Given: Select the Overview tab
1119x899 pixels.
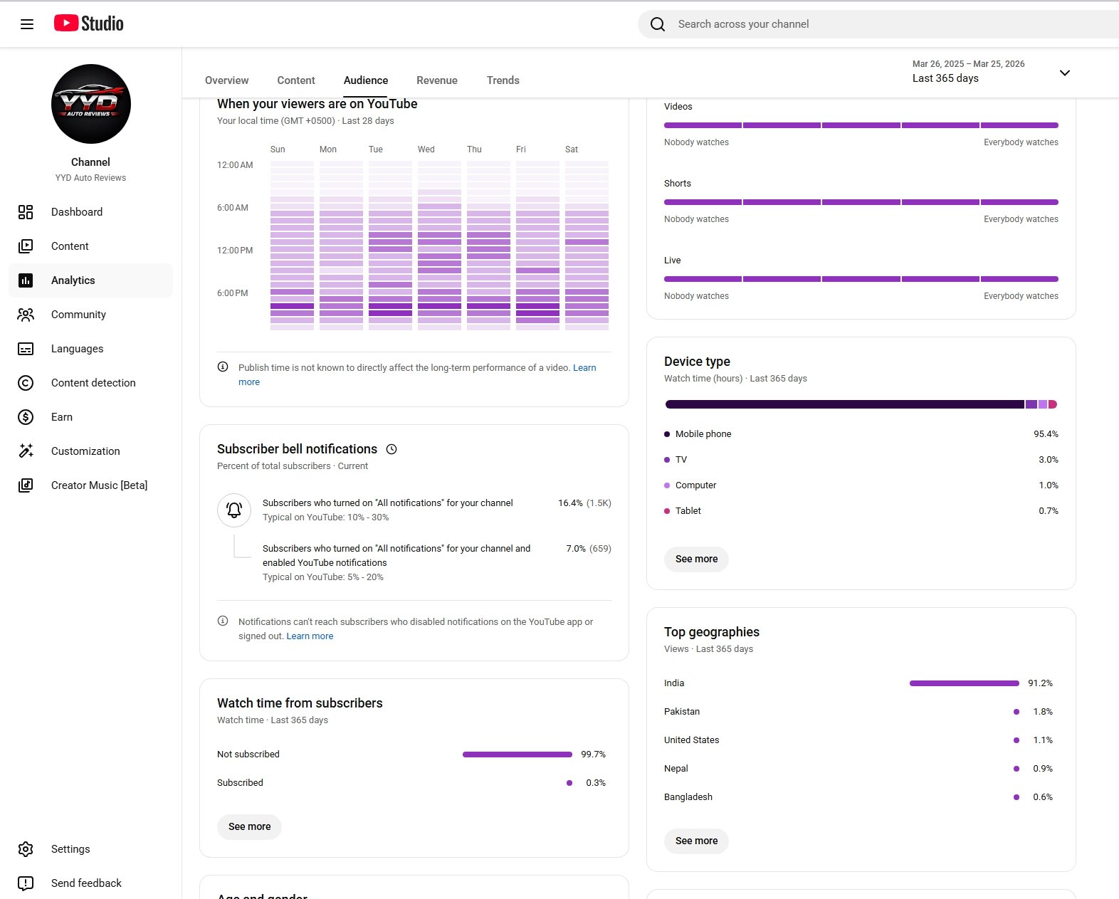Looking at the screenshot, I should tap(226, 80).
